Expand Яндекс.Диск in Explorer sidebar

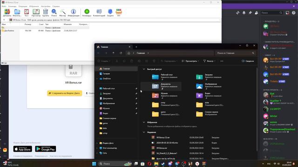(97, 143)
